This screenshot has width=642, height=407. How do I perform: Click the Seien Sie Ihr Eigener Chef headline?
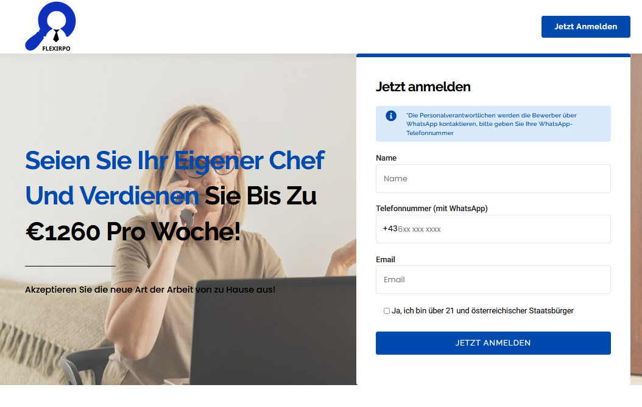[x=175, y=160]
